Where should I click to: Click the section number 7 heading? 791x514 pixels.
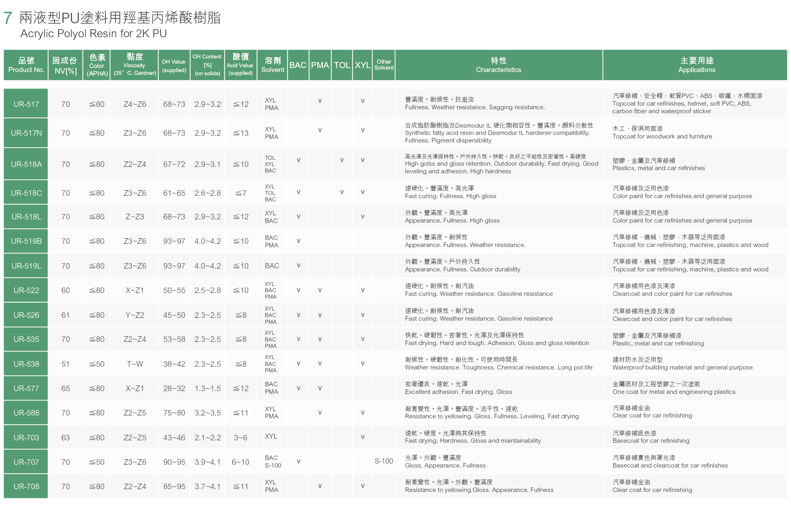click(7, 18)
